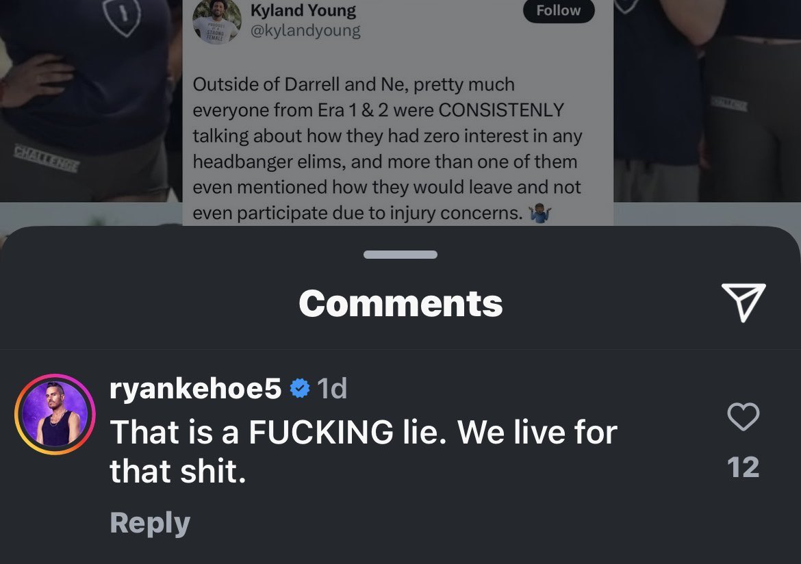
Task: Click the Kyland Young display name
Action: pyautogui.click(x=303, y=10)
